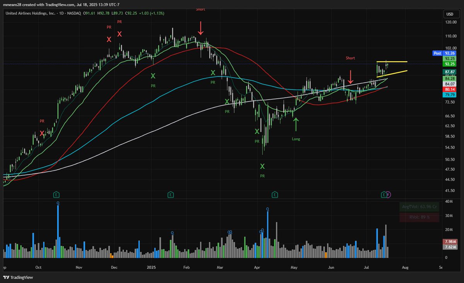The image size is (464, 283).
Task: Select the lower rising yellow trendline
Action: (x=392, y=74)
